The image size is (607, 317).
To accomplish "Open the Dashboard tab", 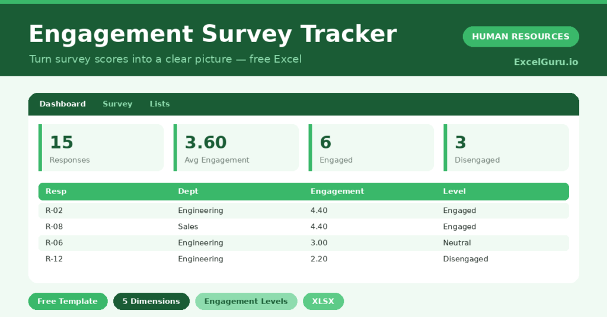I will (x=62, y=104).
